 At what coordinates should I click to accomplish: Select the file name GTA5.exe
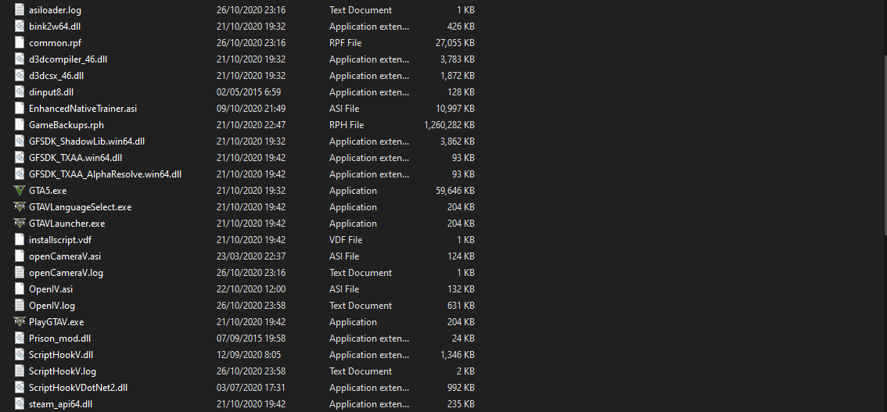pos(48,191)
